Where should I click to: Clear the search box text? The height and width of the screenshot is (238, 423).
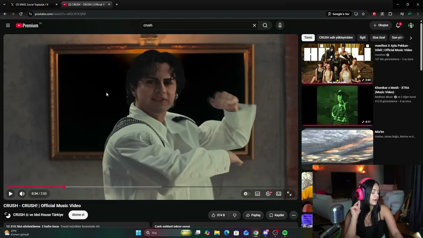click(x=254, y=25)
